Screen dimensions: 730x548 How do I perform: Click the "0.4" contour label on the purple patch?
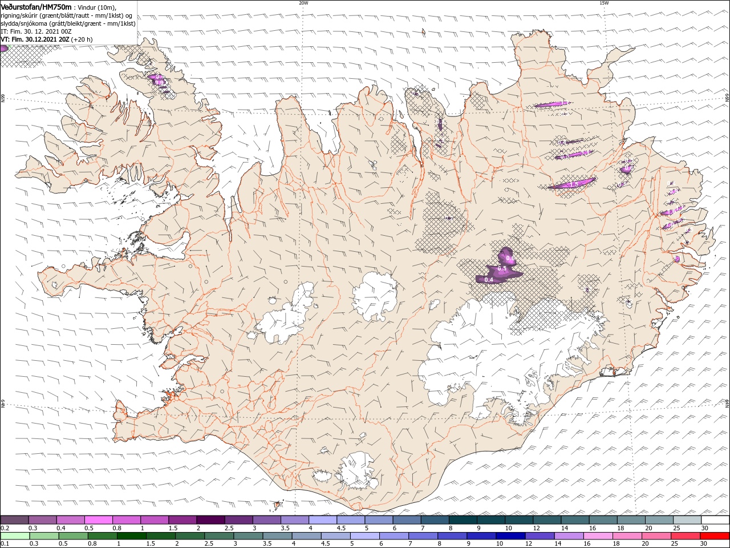tap(488, 280)
